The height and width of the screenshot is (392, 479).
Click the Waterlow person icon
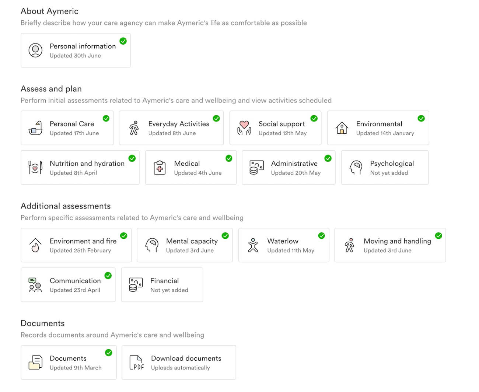(253, 245)
